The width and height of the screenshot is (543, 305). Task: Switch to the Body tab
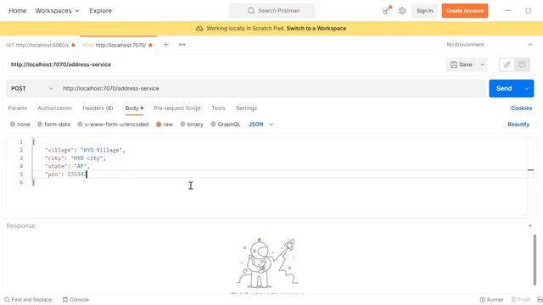pyautogui.click(x=134, y=108)
